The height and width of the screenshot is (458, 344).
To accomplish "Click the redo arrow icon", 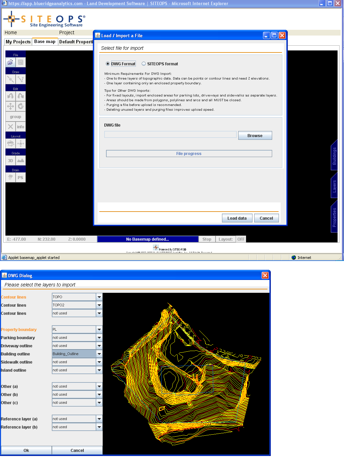I will [x=21, y=96].
